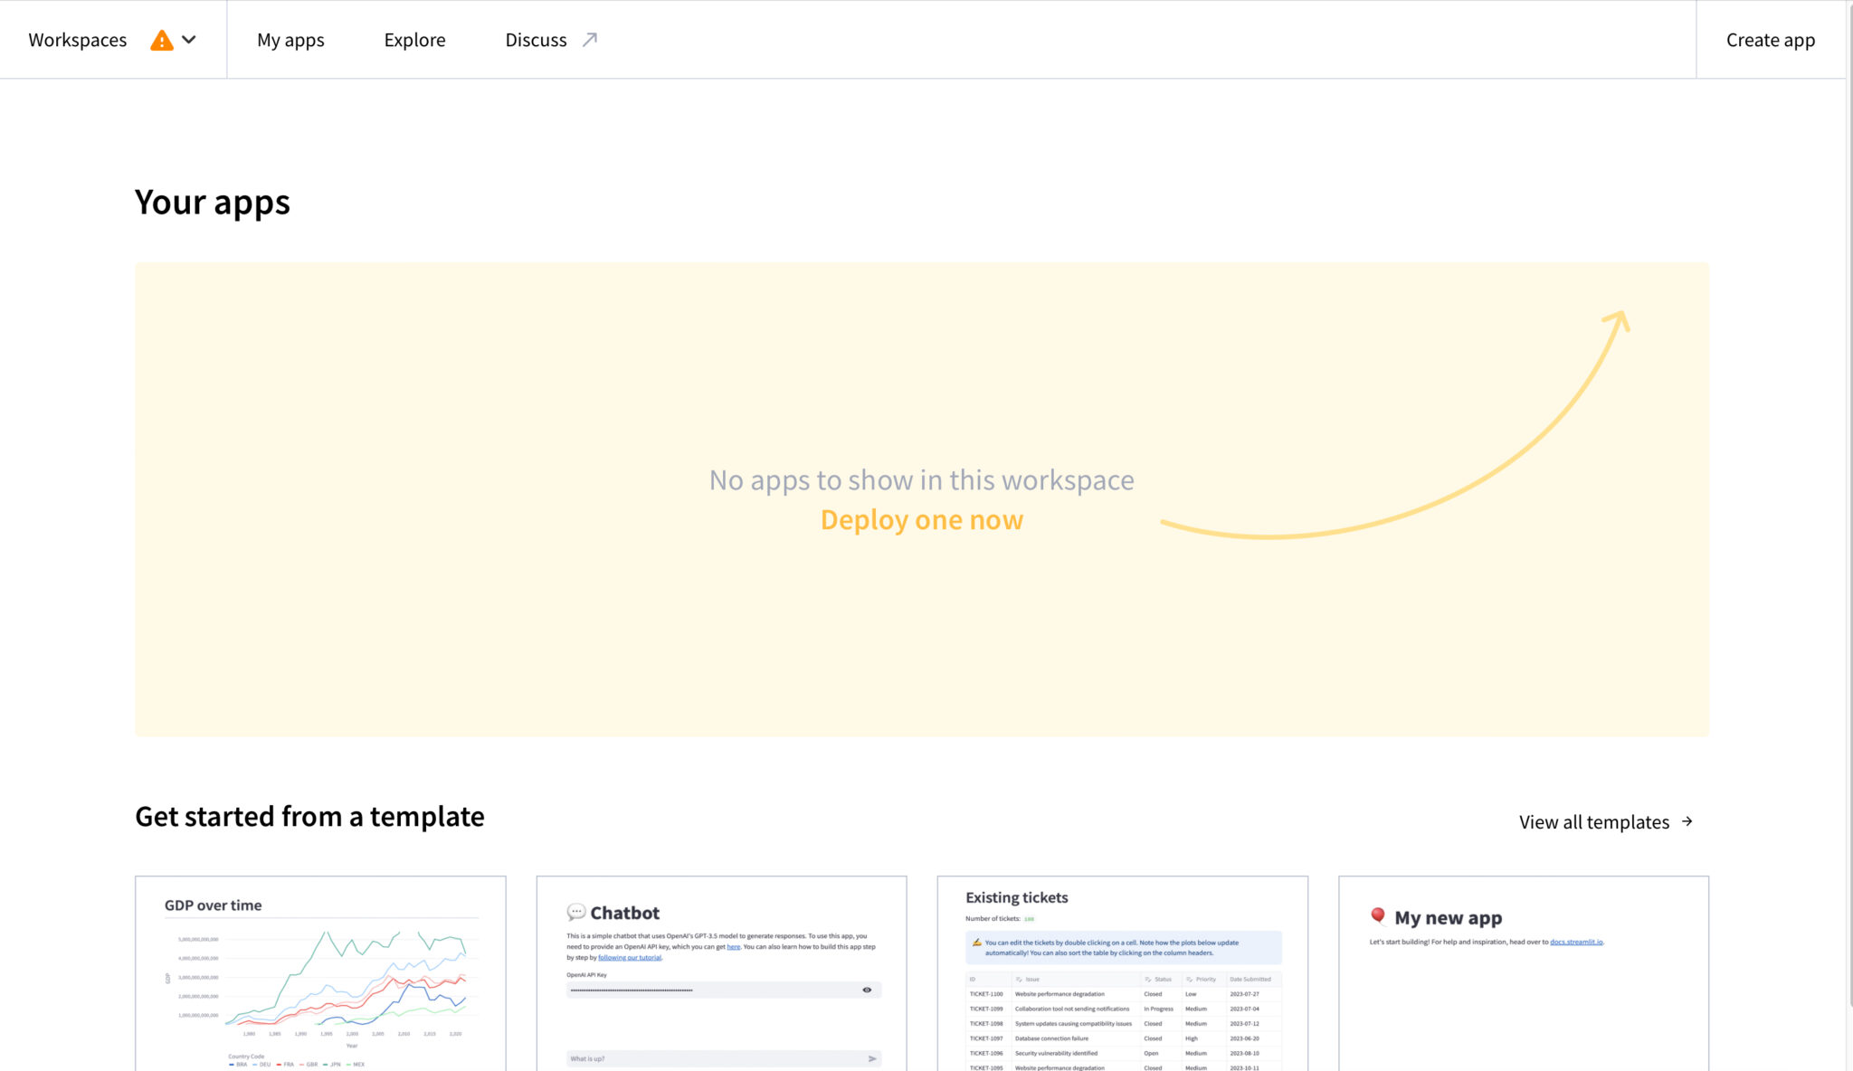The width and height of the screenshot is (1853, 1071).
Task: Expand the Workspaces dropdown chevron
Action: 189,40
